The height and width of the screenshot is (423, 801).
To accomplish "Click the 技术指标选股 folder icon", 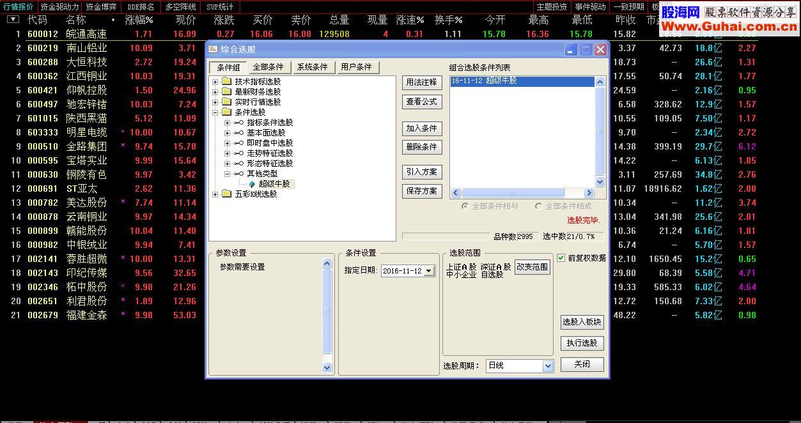I will point(226,82).
